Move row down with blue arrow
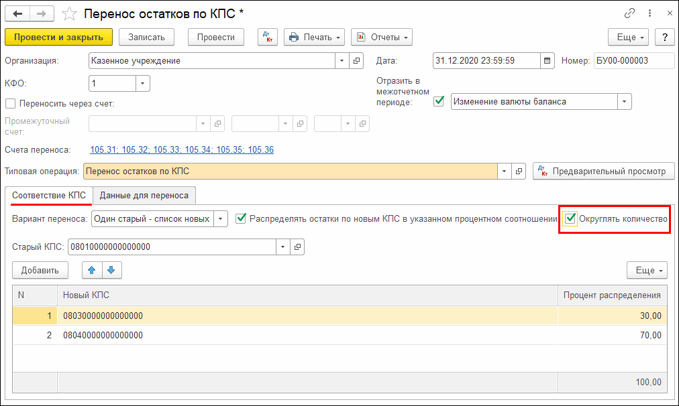Image resolution: width=679 pixels, height=406 pixels. (111, 270)
